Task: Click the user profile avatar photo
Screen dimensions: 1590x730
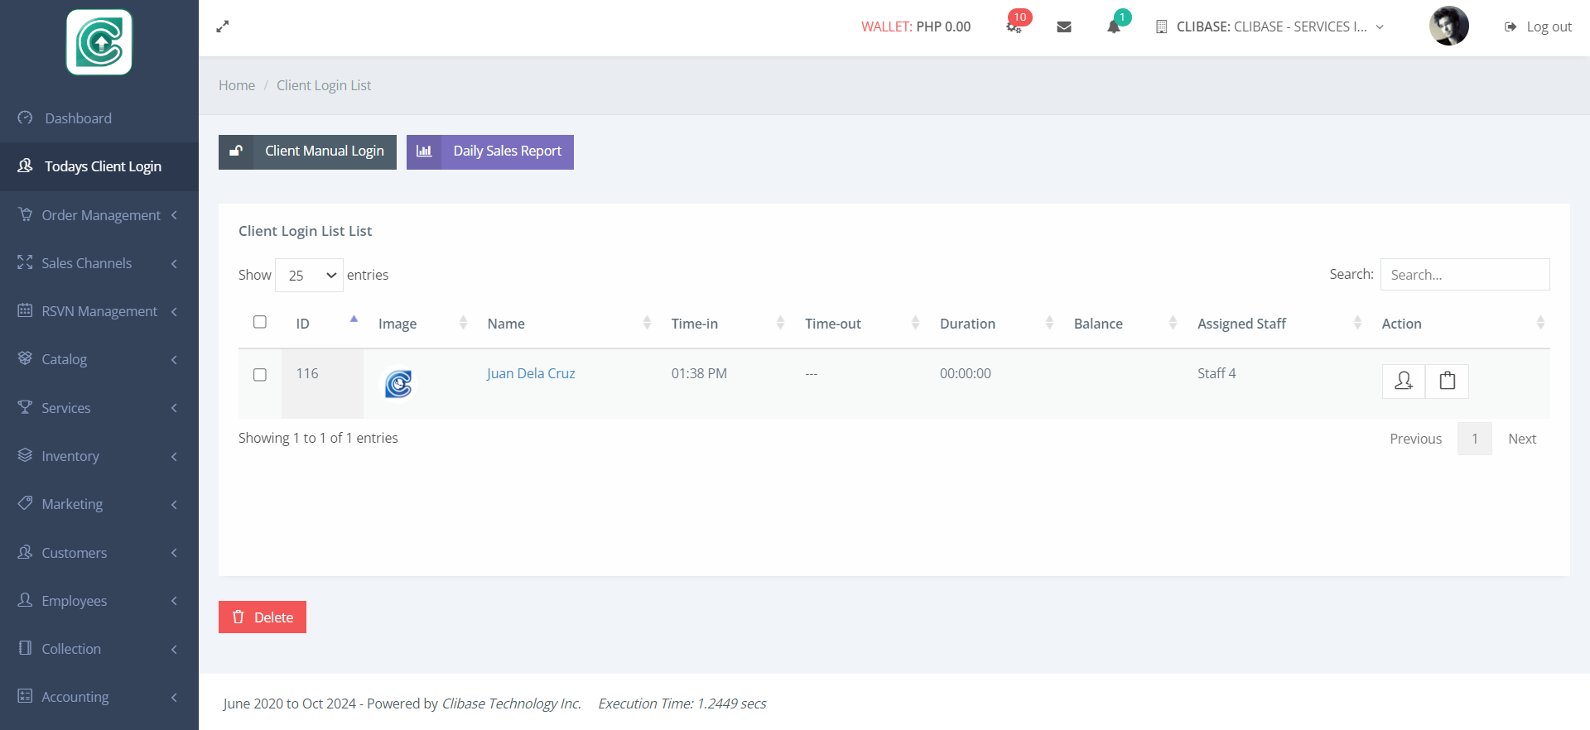Action: point(1448,26)
